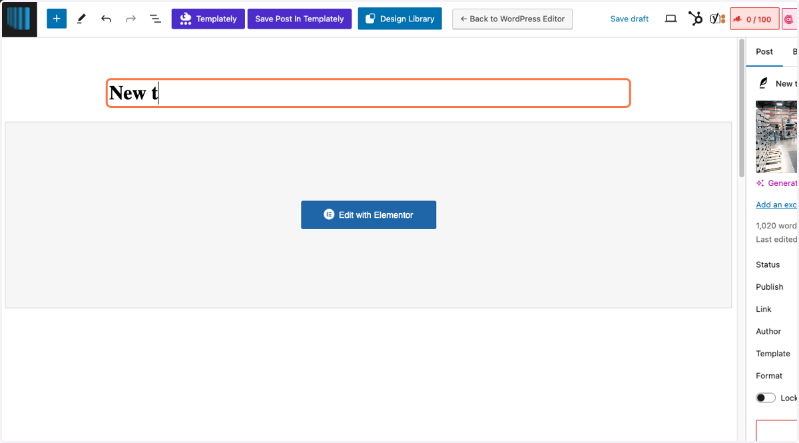Click the Generate sparkle link
The width and height of the screenshot is (799, 443).
pos(777,183)
